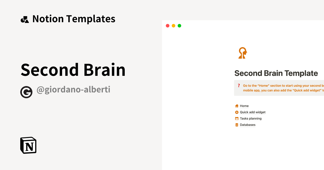Image resolution: width=324 pixels, height=170 pixels.
Task: Click the red question mark in the callout
Action: point(239,85)
